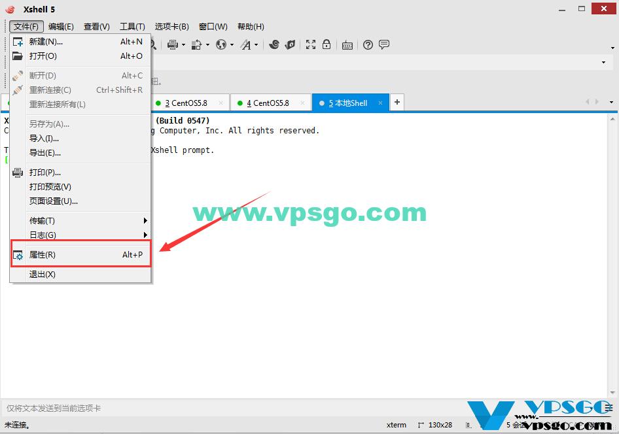
Task: Open the 帮助(H) menu
Action: (x=251, y=26)
